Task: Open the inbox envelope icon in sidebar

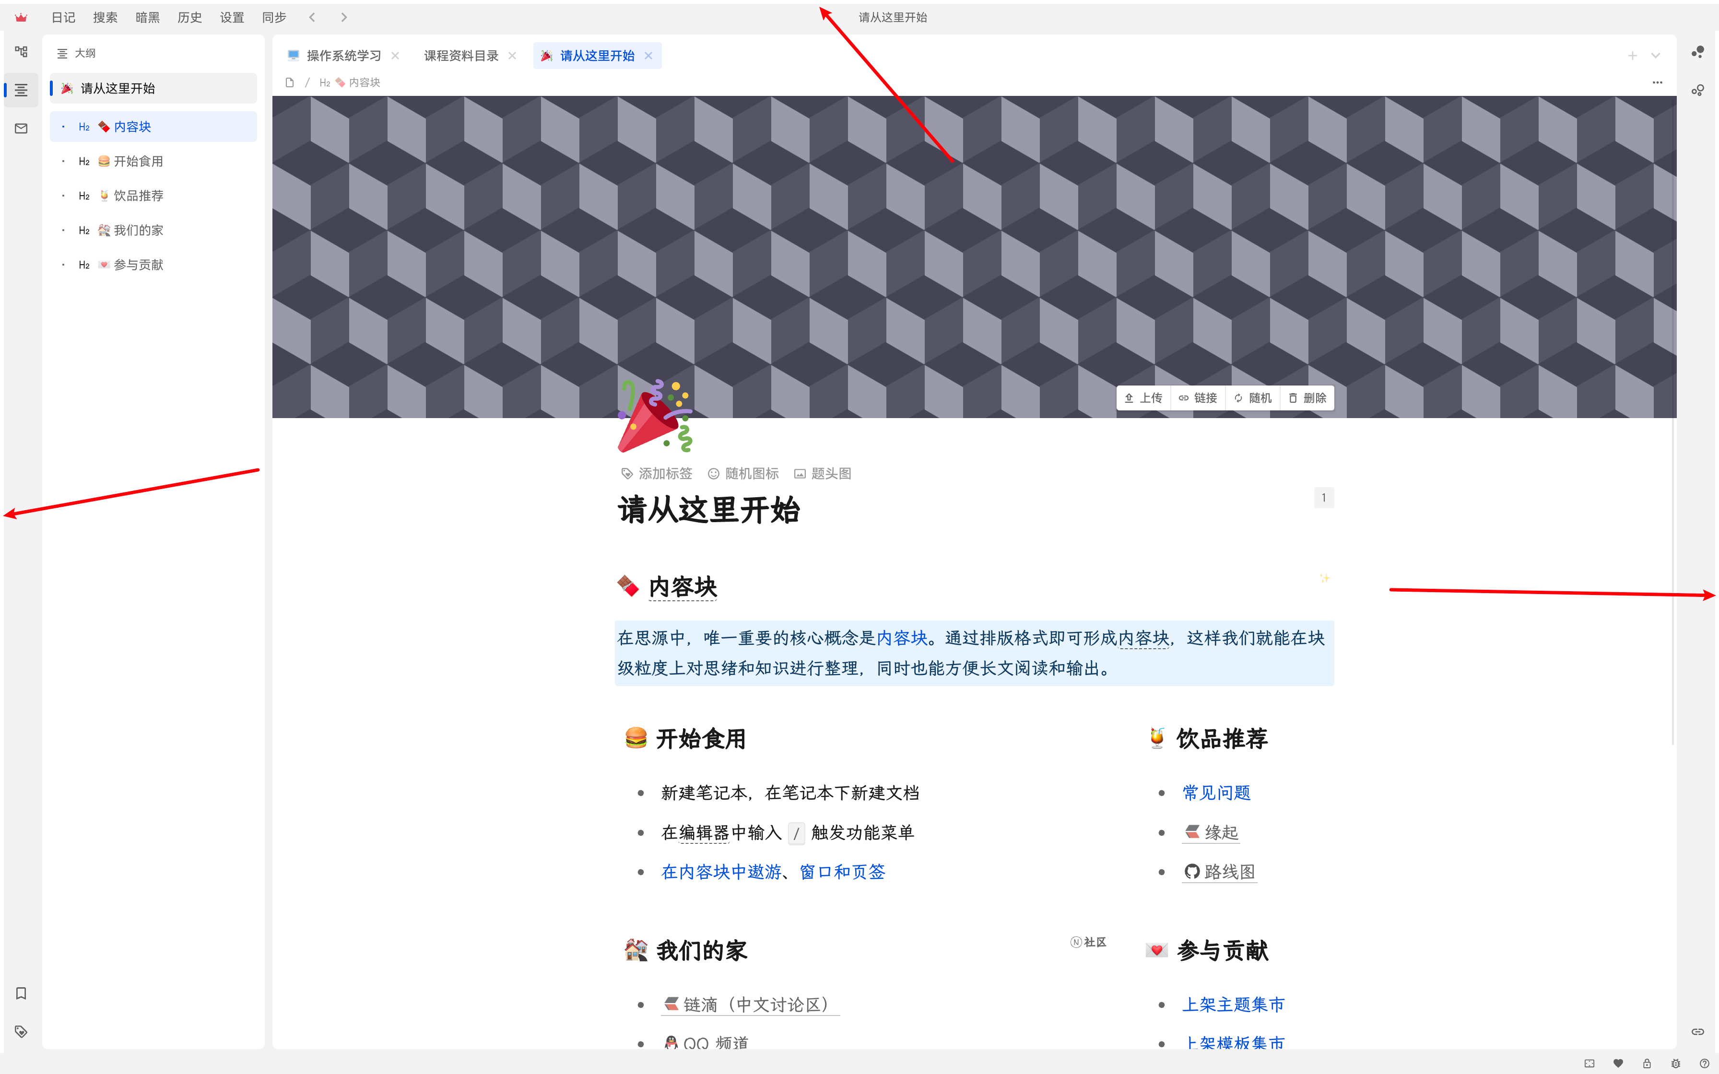Action: coord(21,128)
